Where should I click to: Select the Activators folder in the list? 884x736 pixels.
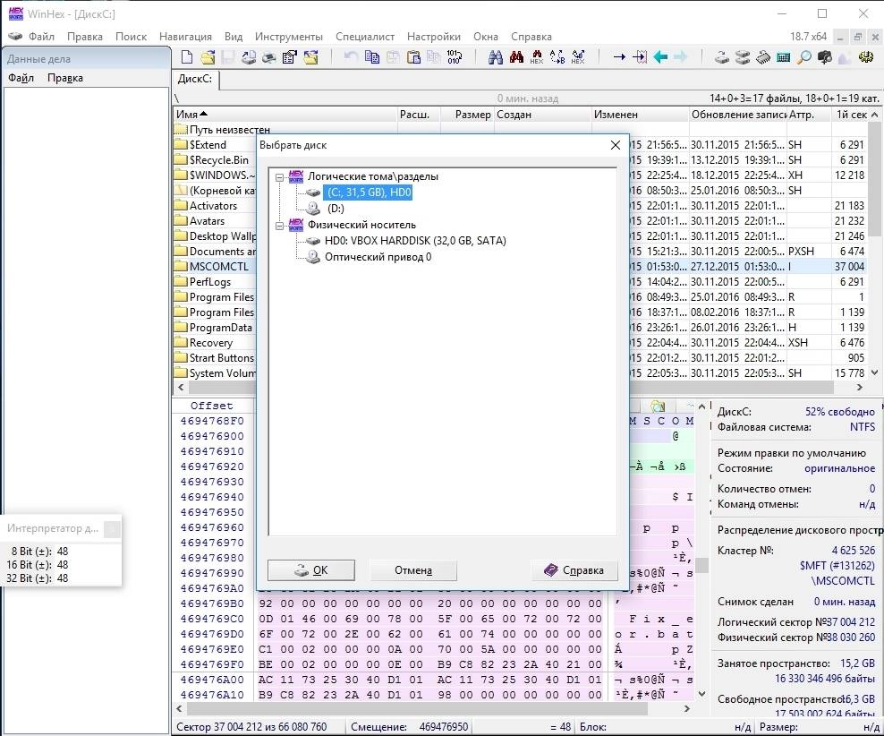point(213,206)
